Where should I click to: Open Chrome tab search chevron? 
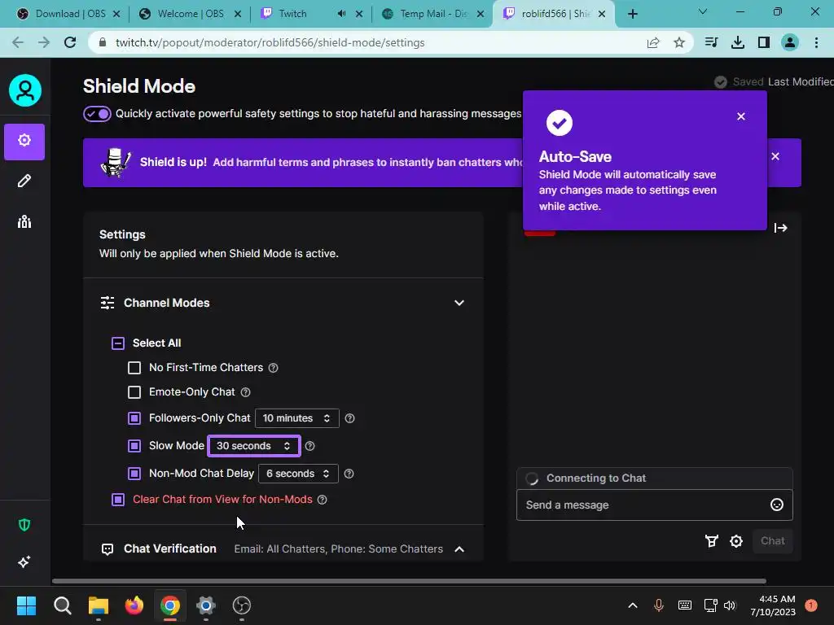(x=703, y=11)
